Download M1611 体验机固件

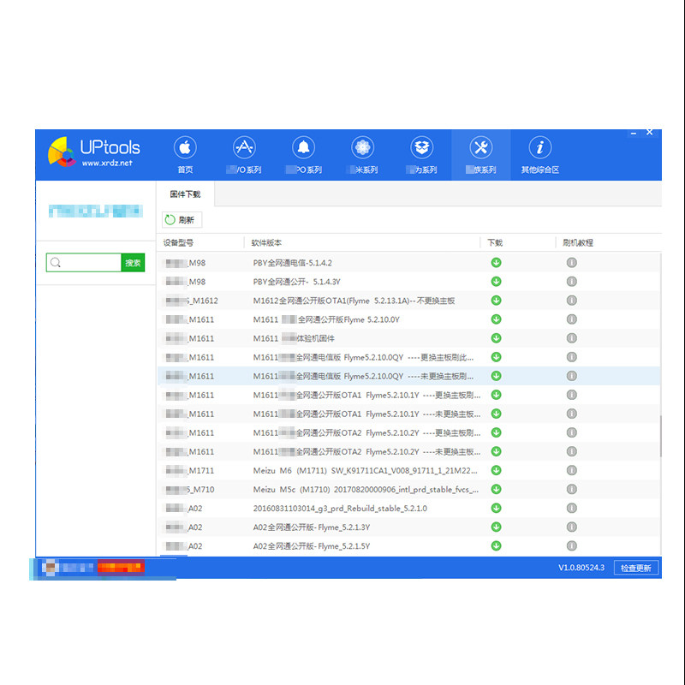[x=496, y=337]
